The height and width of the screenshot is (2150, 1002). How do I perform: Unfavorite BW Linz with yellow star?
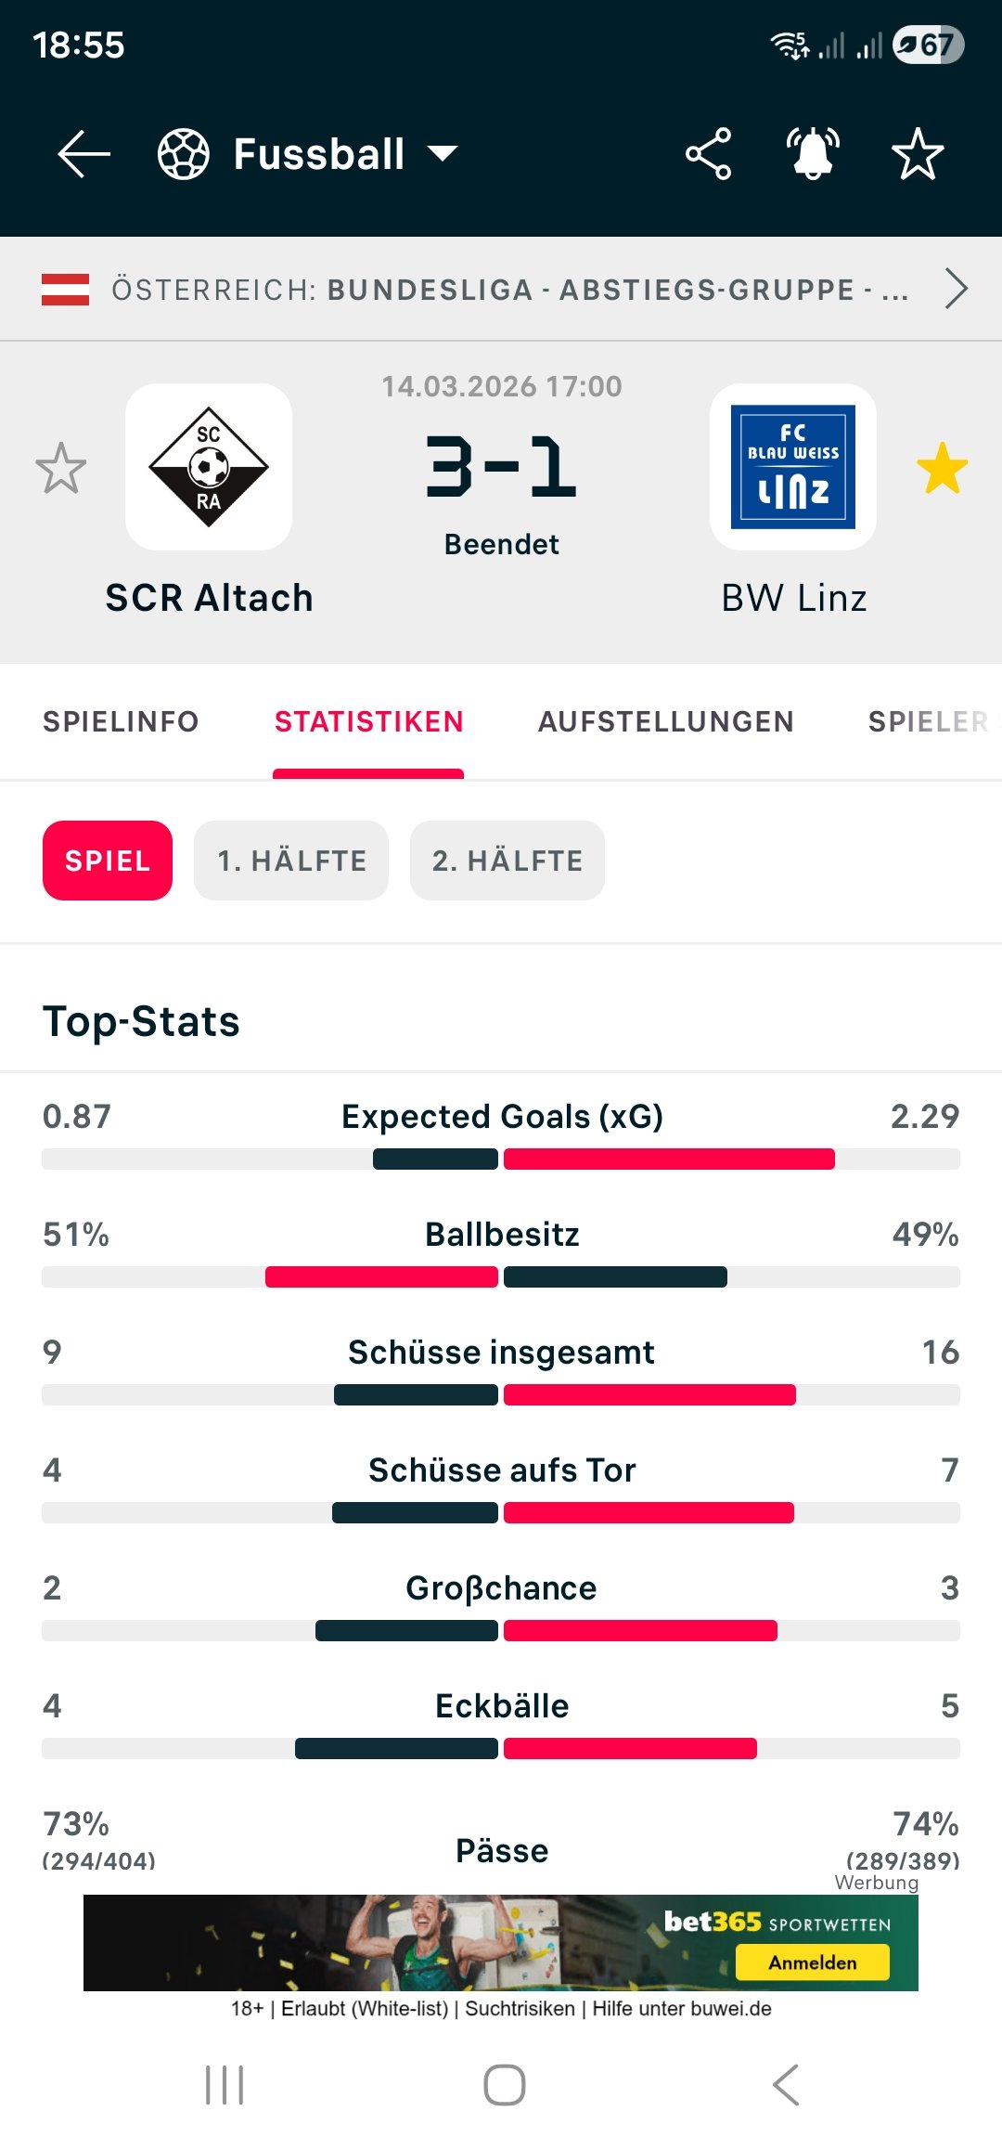tap(942, 468)
